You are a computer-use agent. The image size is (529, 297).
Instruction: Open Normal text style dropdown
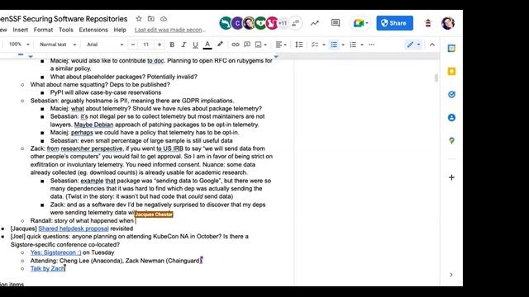[58, 45]
